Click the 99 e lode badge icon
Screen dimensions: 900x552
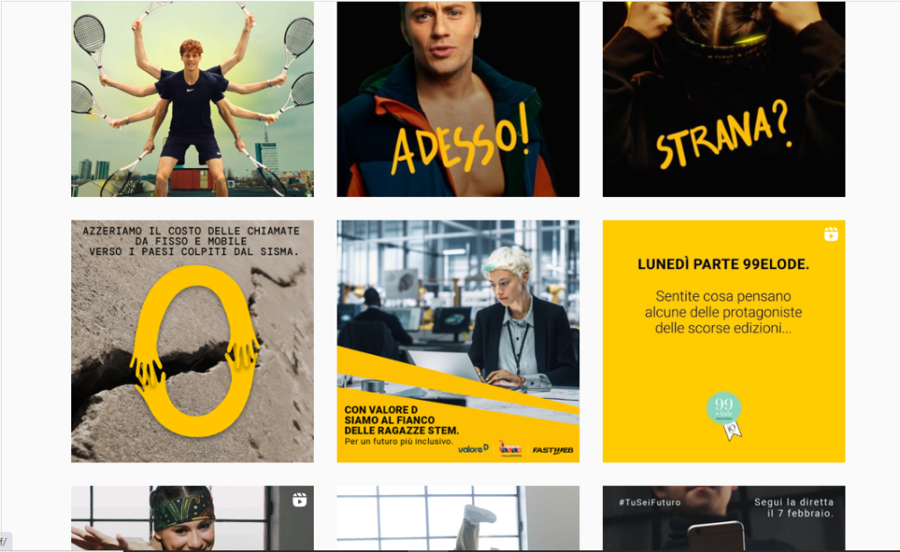pos(724,416)
